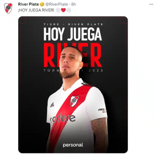Click the River Plate display name
The width and height of the screenshot is (156, 154).
coord(28,4)
